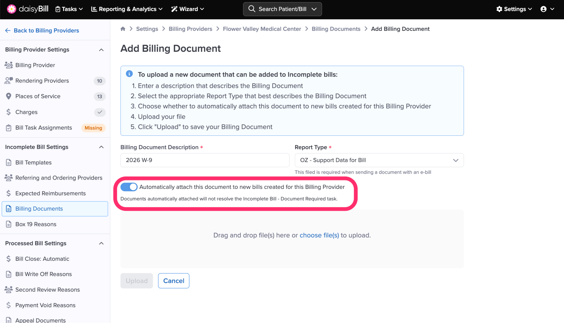The width and height of the screenshot is (564, 323).
Task: Click the Cancel button
Action: click(173, 281)
